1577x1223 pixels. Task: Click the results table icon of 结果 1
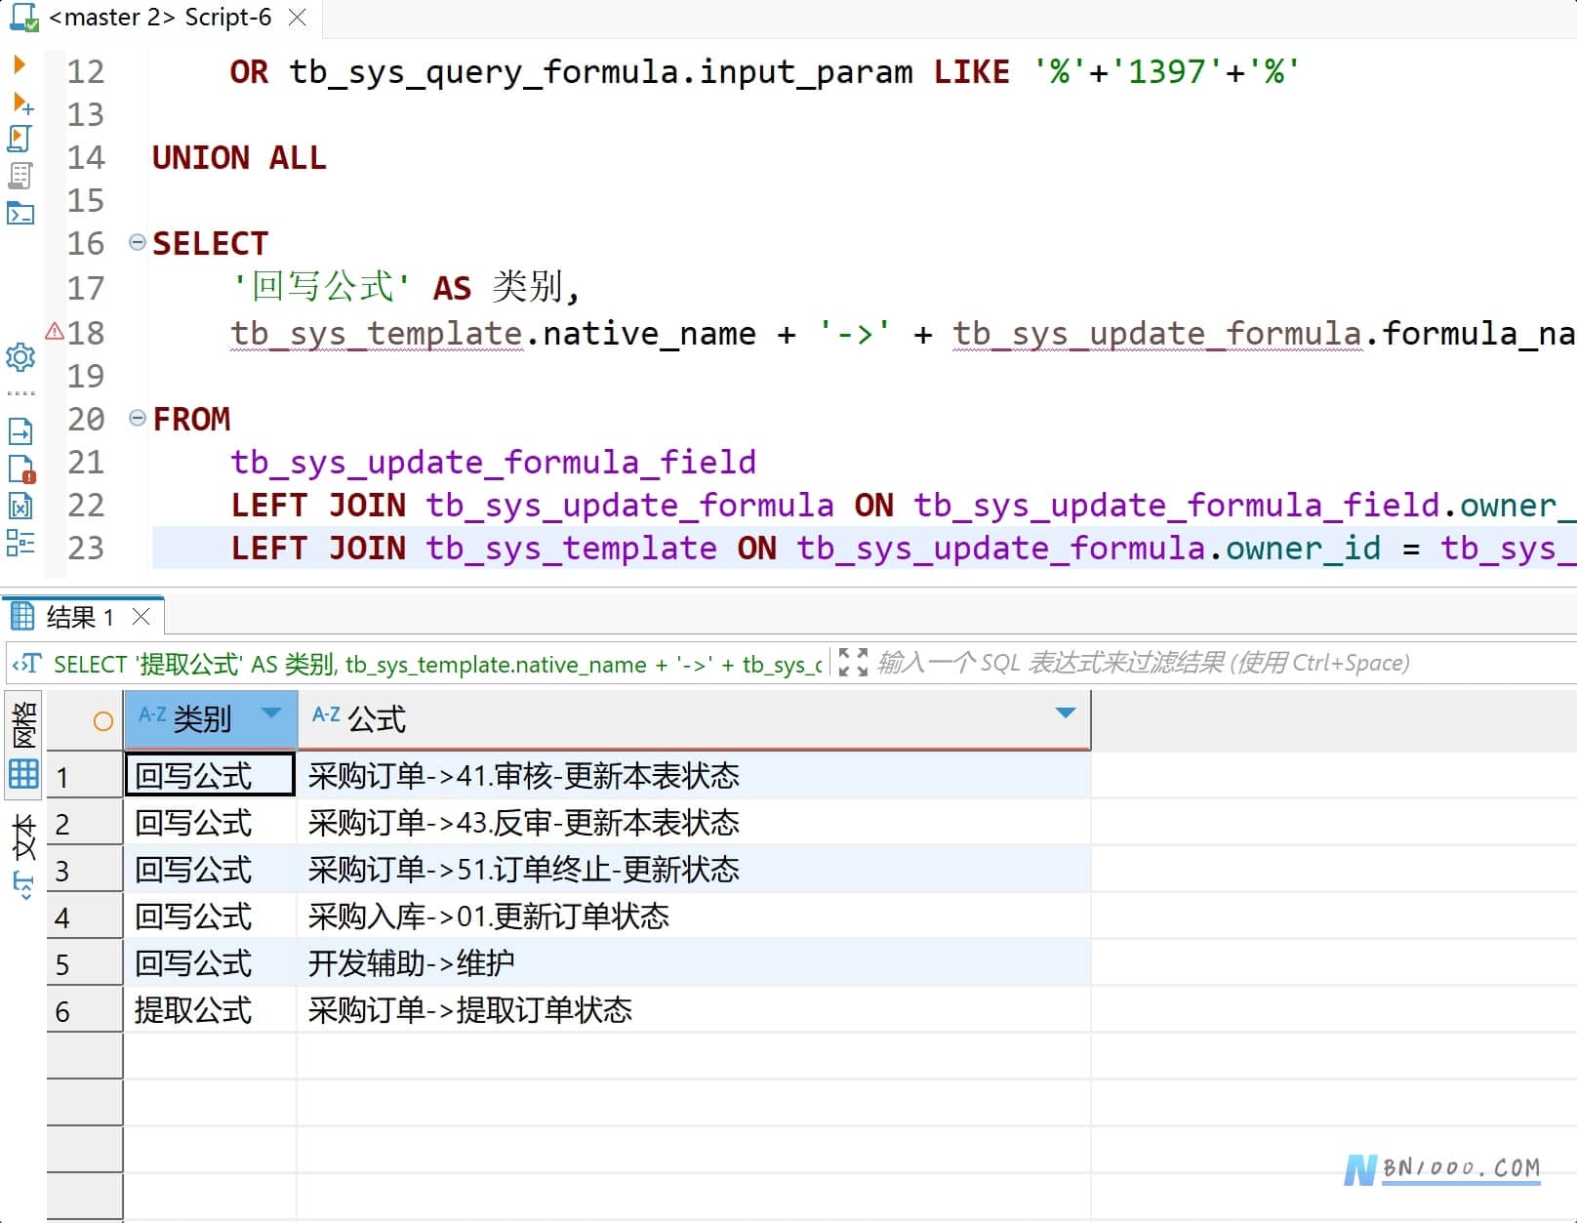(22, 616)
